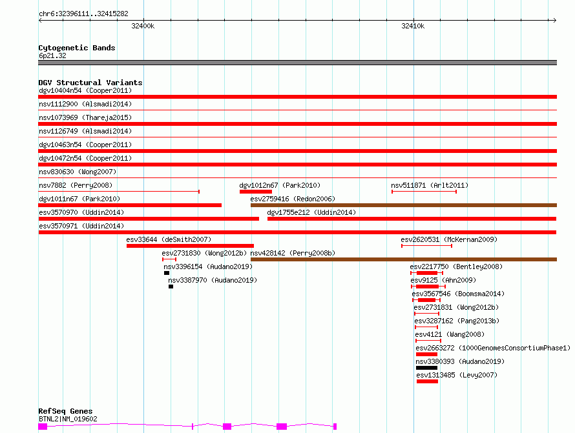This screenshot has width=575, height=433.
Task: Click the ruler's right arrow end
Action: coord(555,21)
